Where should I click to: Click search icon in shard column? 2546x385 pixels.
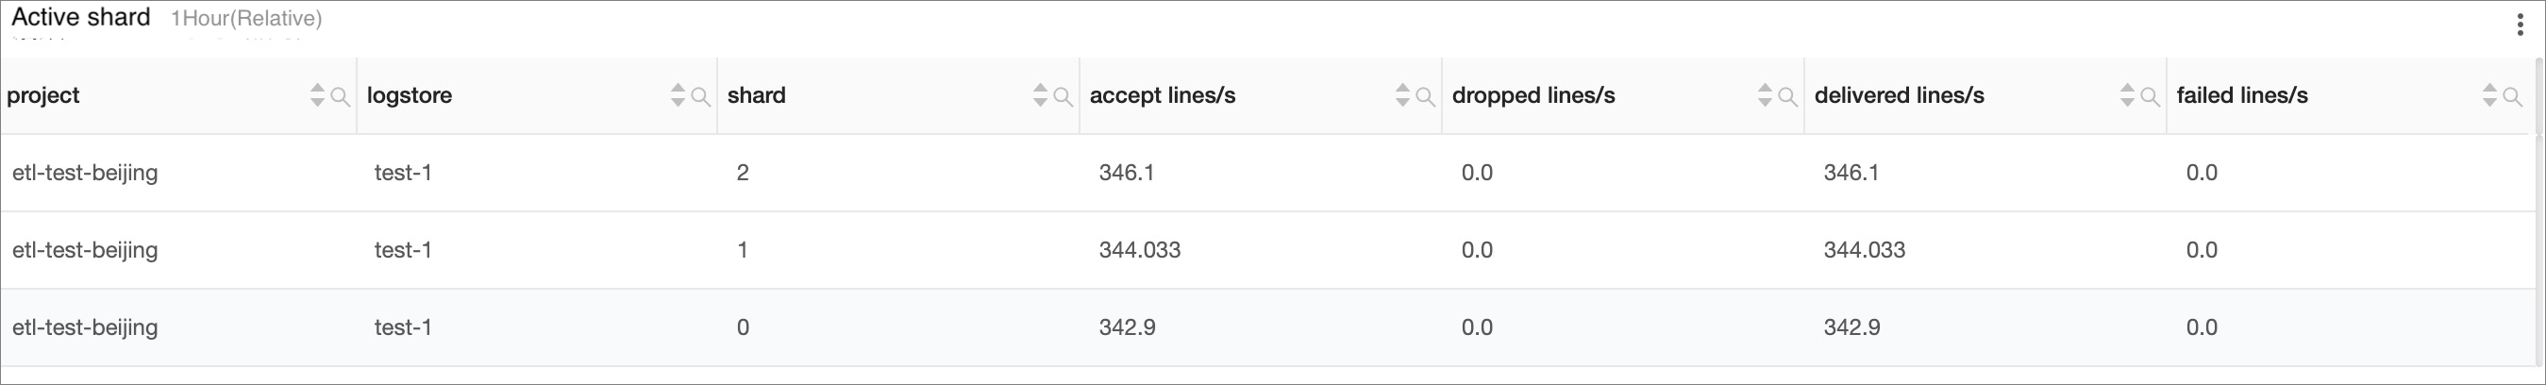(1064, 97)
